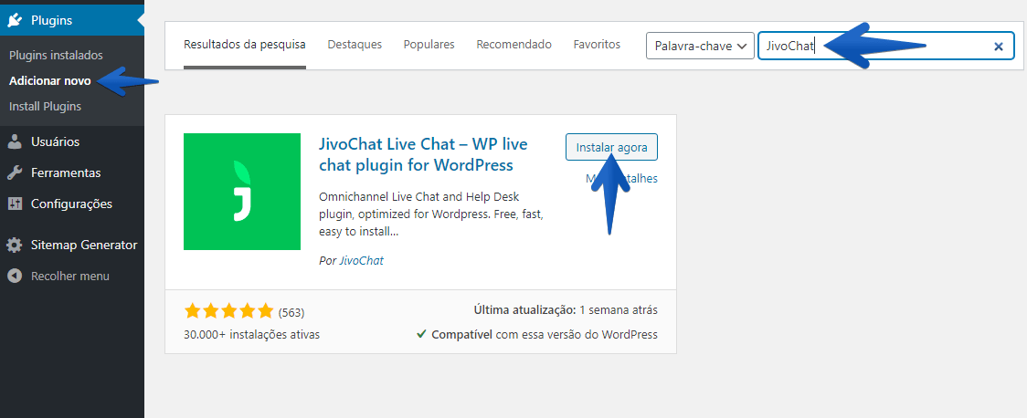Click the Recolher menu arrow icon

tap(15, 276)
